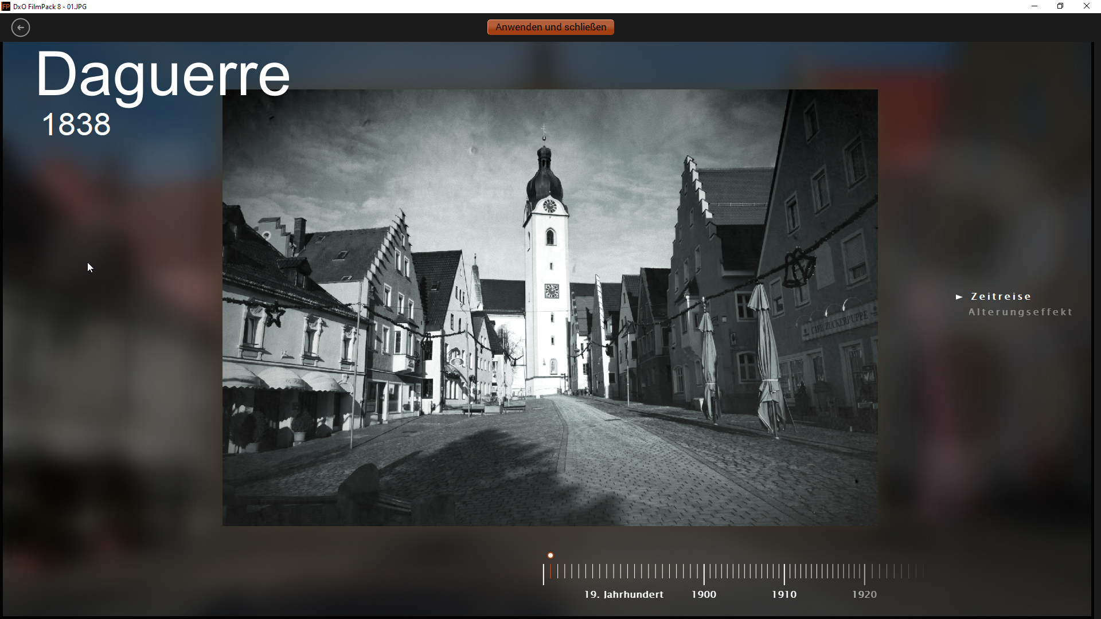Jump to the 1910 timeline label
The image size is (1101, 619).
click(784, 594)
